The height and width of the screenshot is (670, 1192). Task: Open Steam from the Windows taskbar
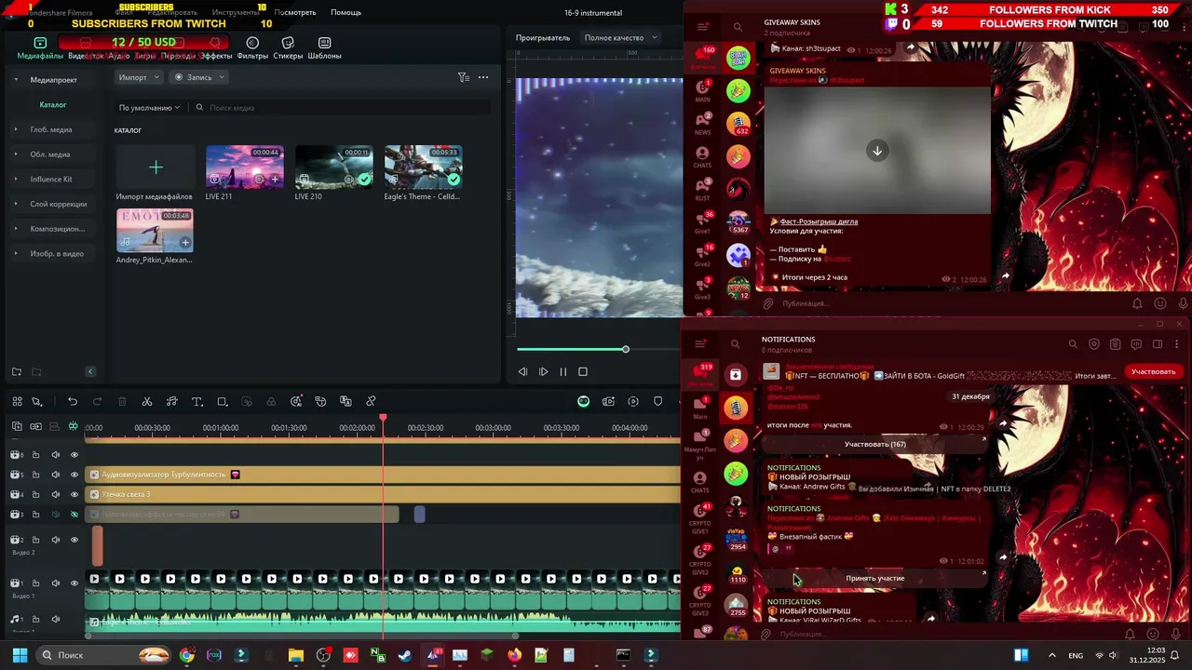tap(405, 655)
